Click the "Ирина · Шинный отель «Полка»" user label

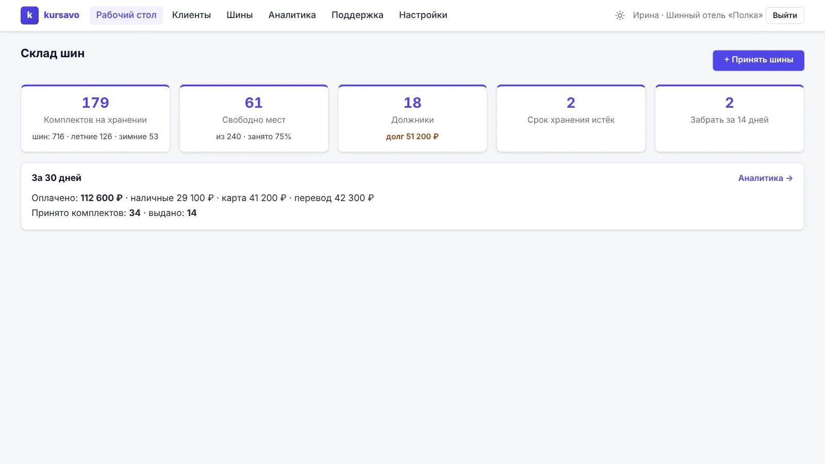point(698,15)
